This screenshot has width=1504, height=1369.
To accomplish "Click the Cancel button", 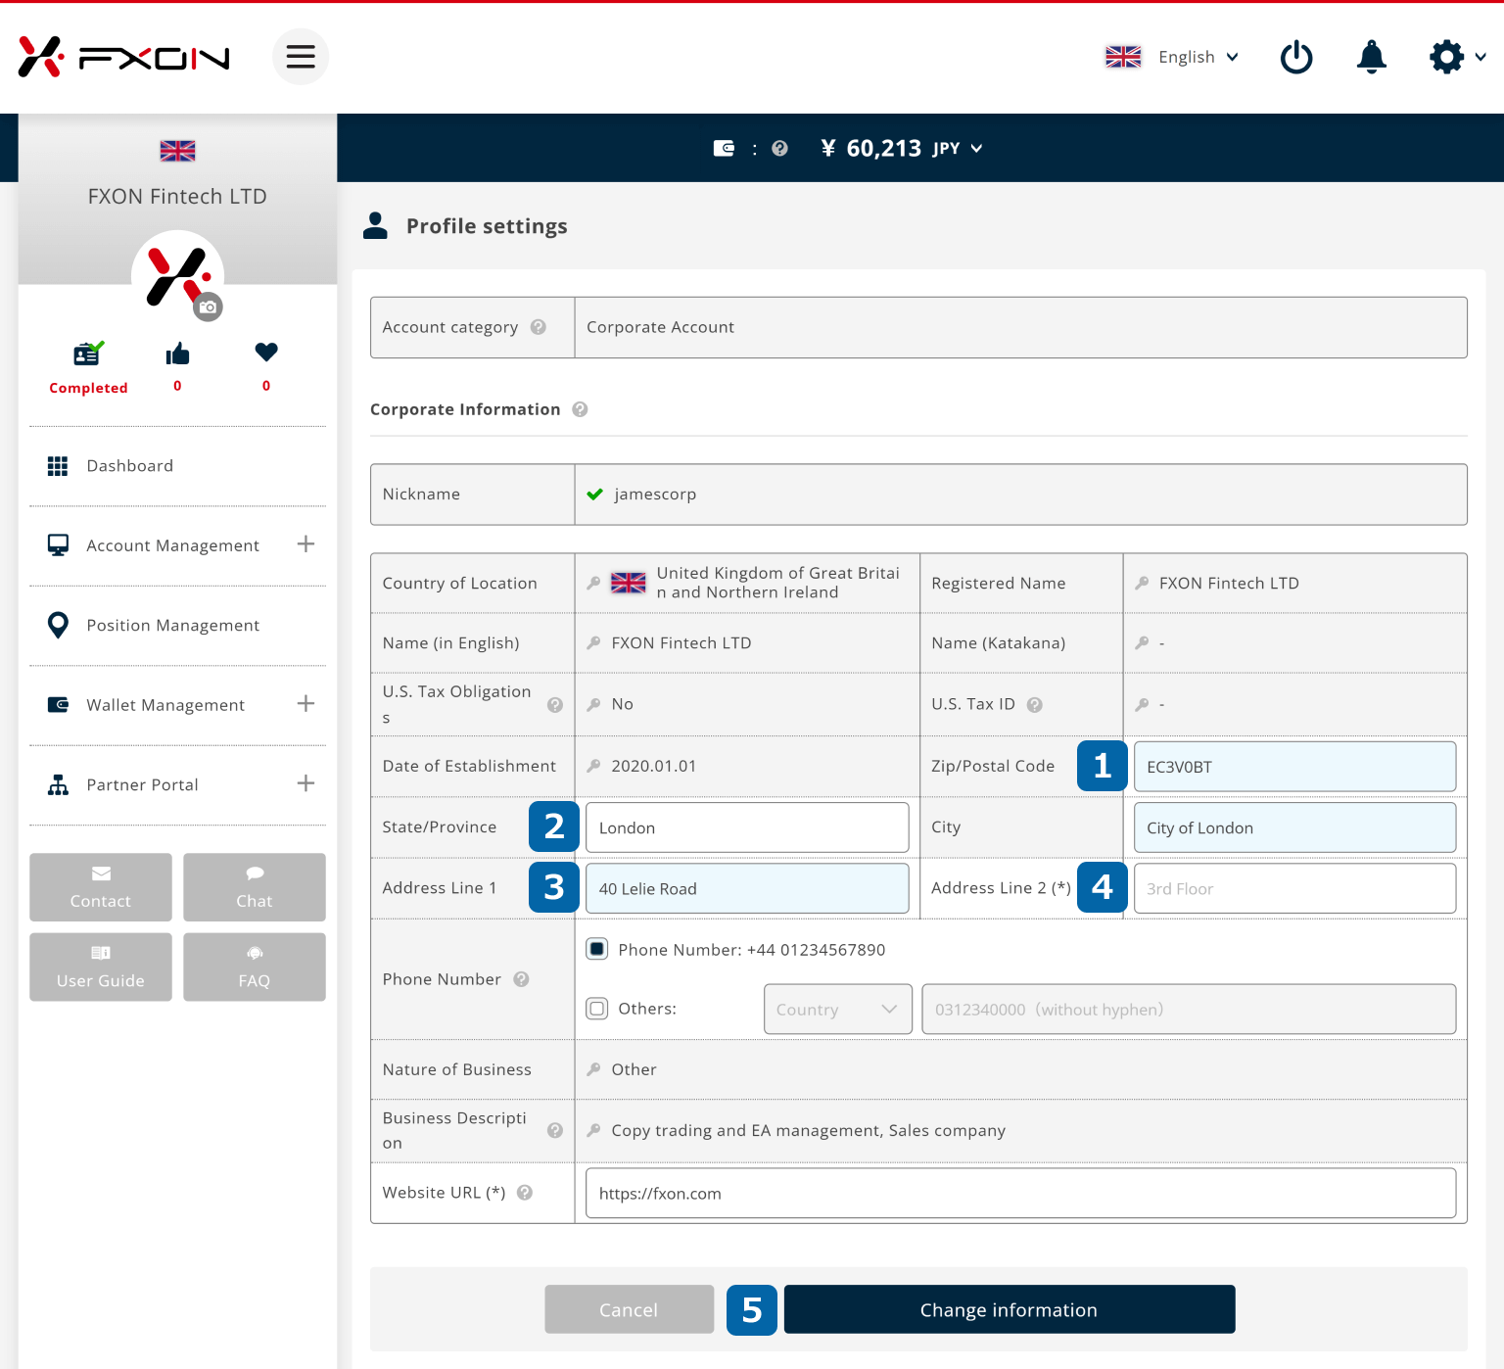I will pyautogui.click(x=629, y=1309).
